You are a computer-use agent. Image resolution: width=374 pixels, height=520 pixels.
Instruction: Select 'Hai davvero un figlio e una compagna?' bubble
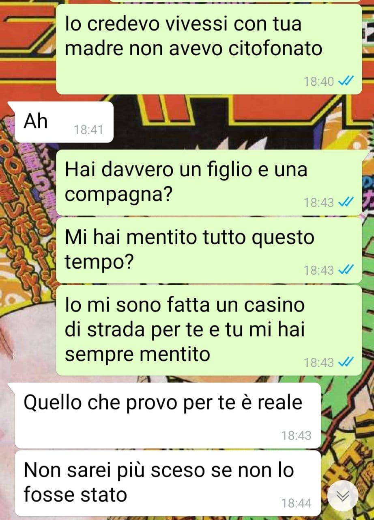pyautogui.click(x=208, y=182)
